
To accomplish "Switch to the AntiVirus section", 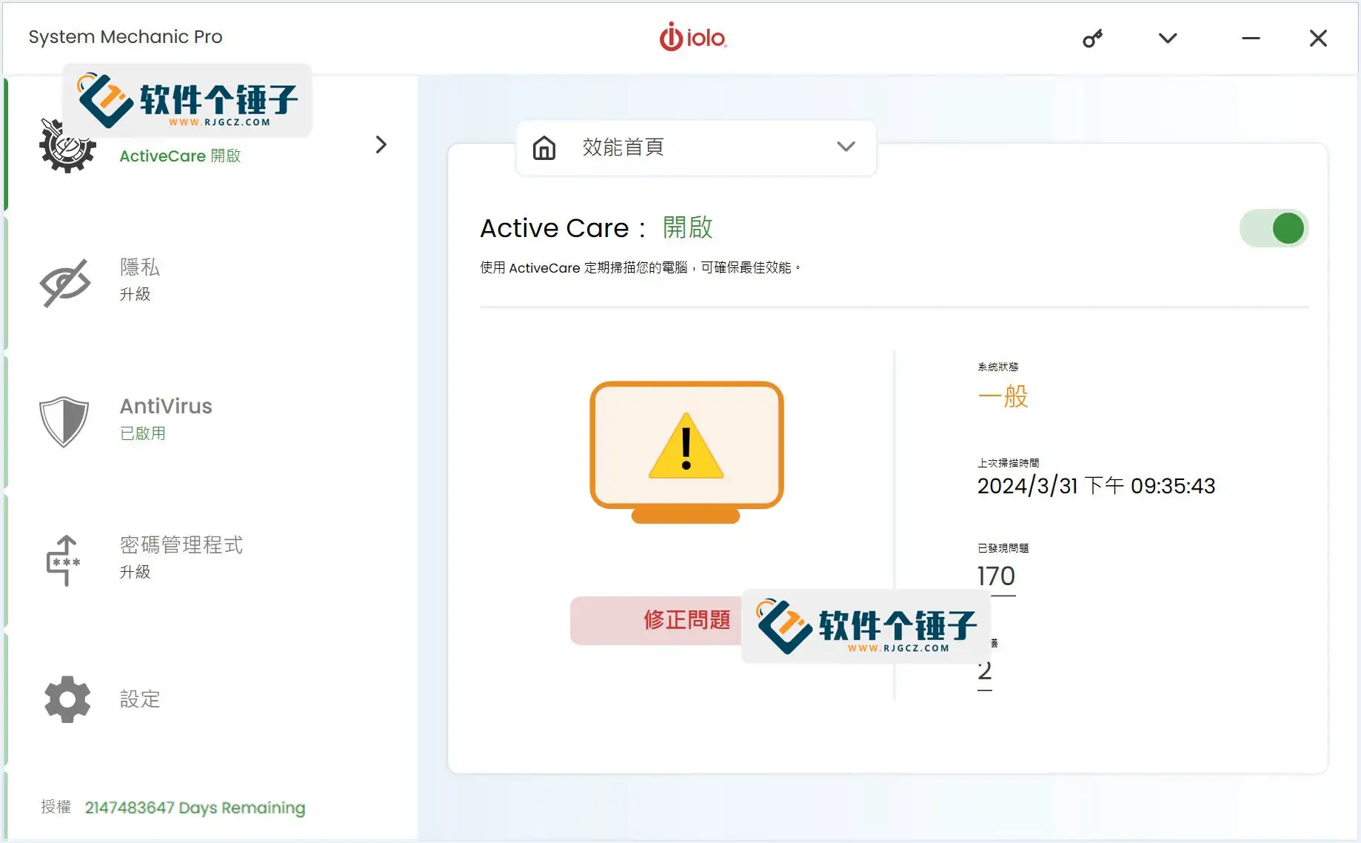I will (166, 406).
